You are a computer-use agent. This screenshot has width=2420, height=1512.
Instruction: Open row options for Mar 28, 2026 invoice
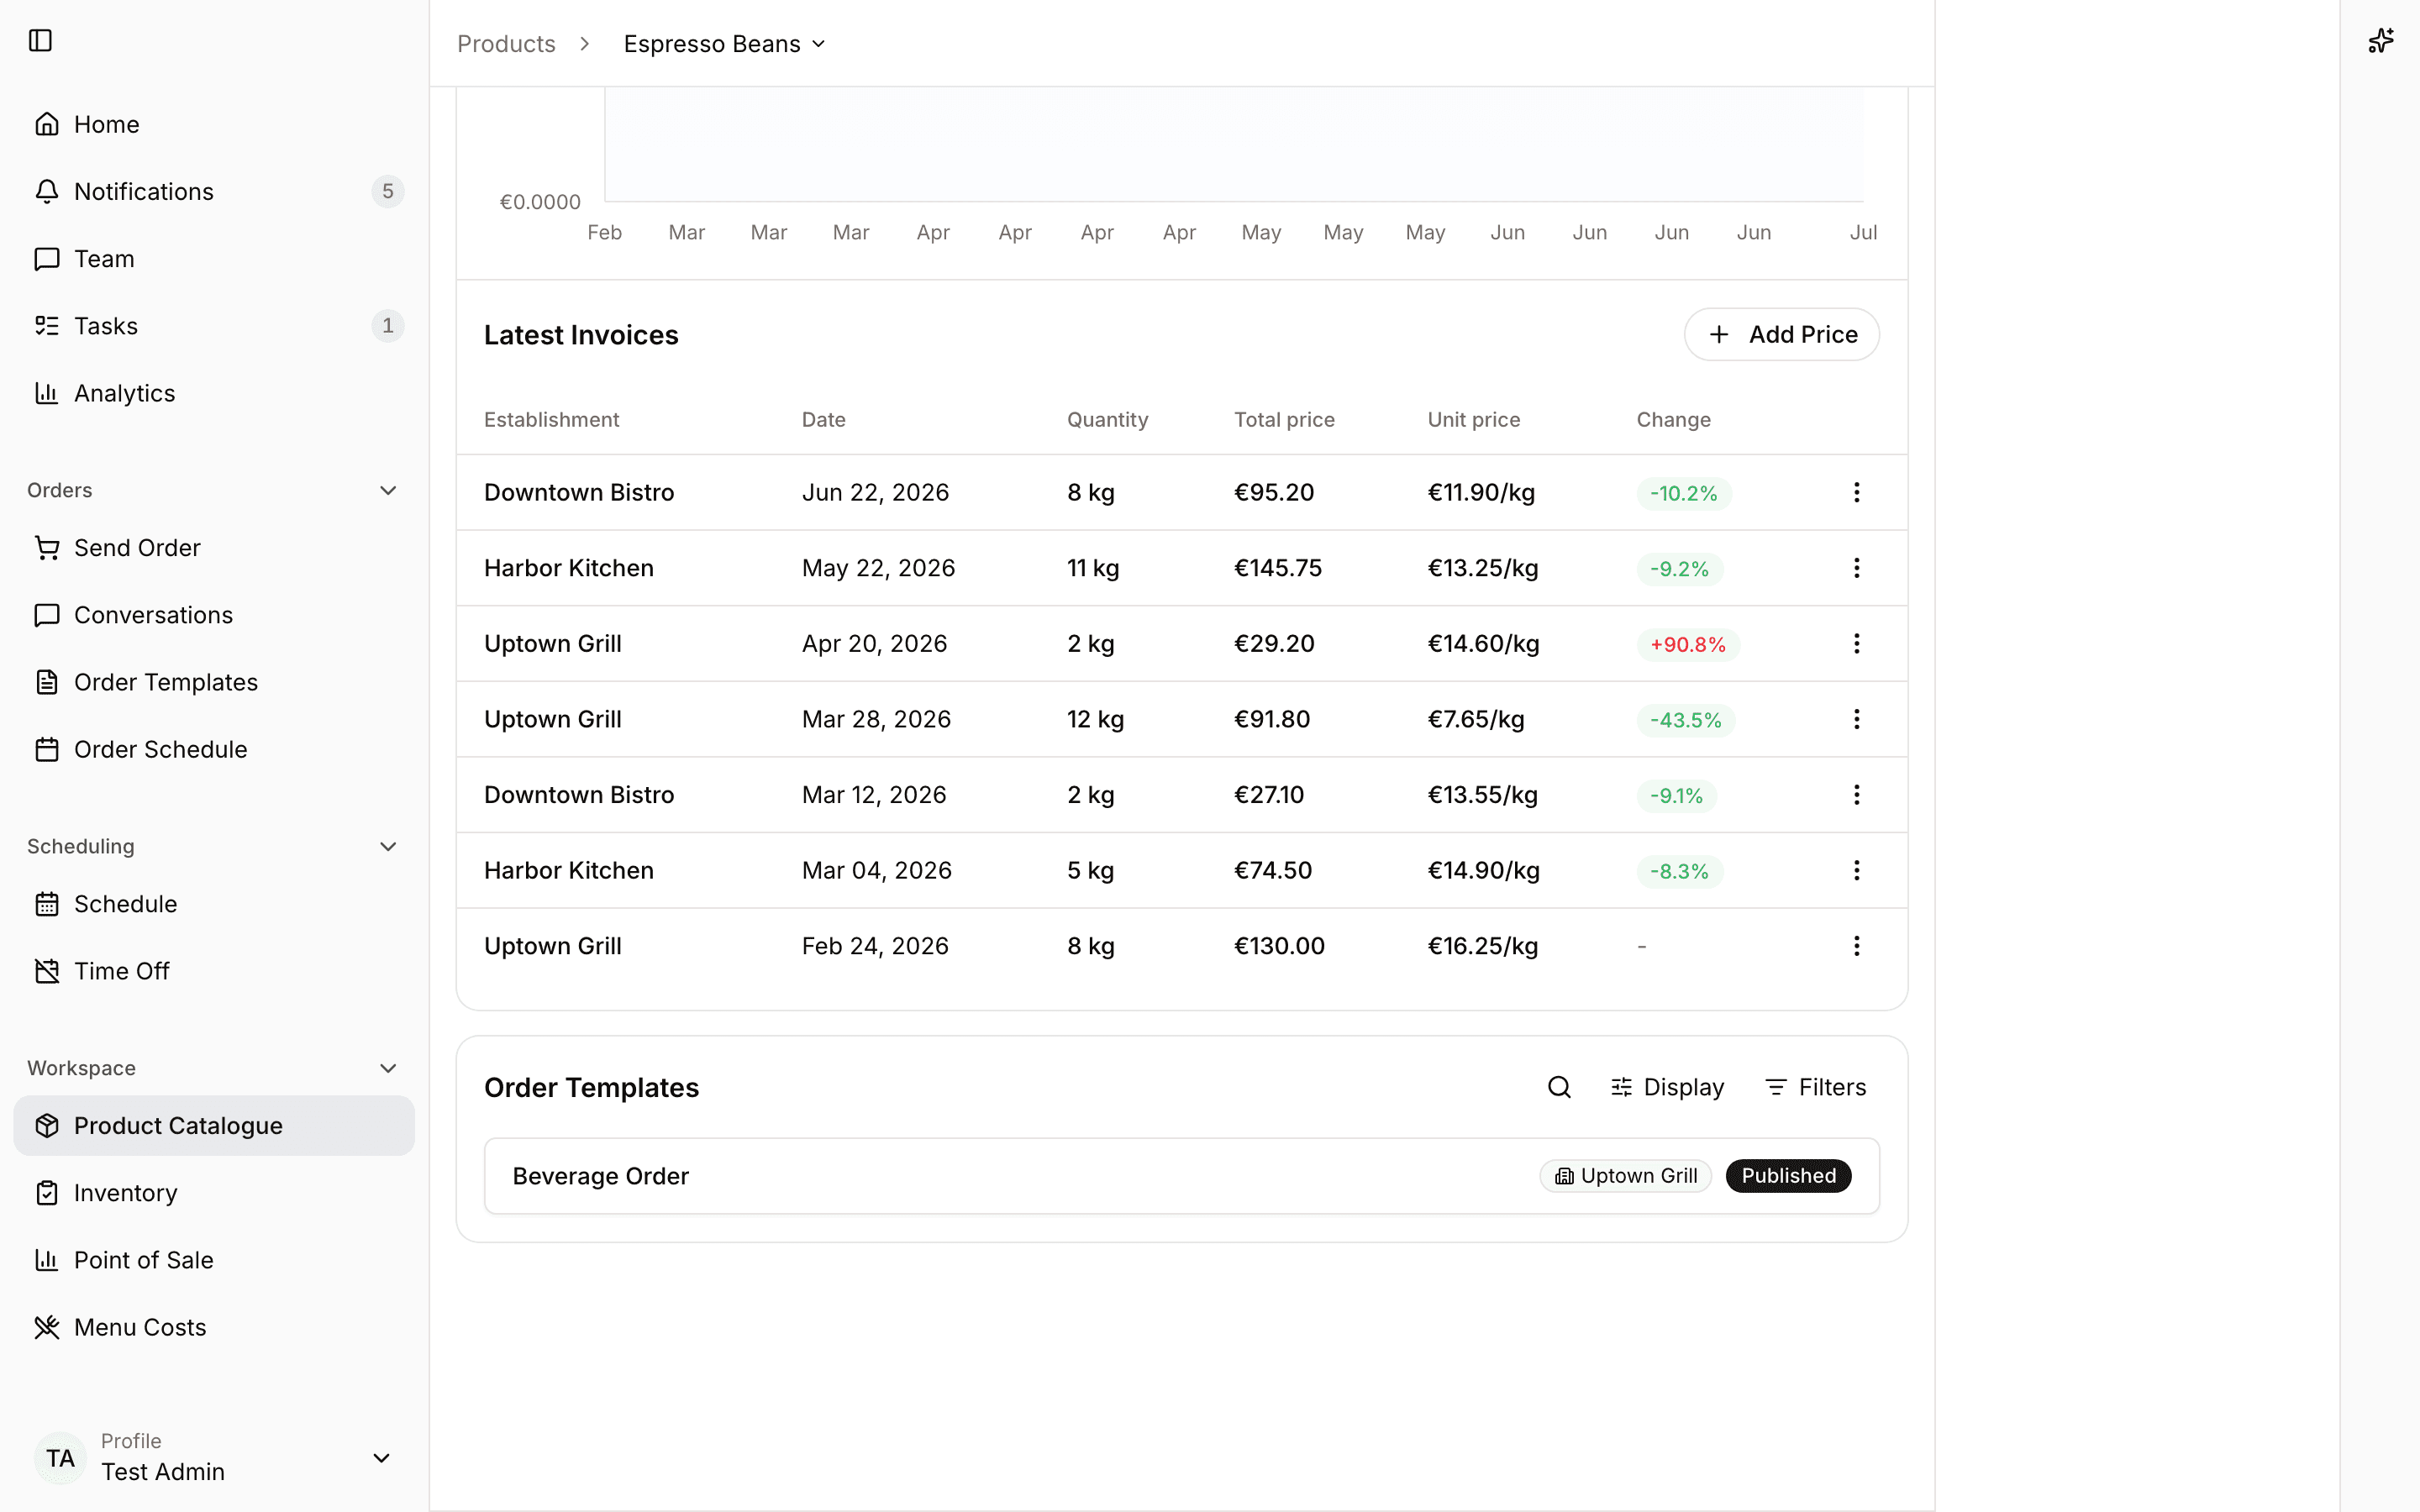(1856, 720)
